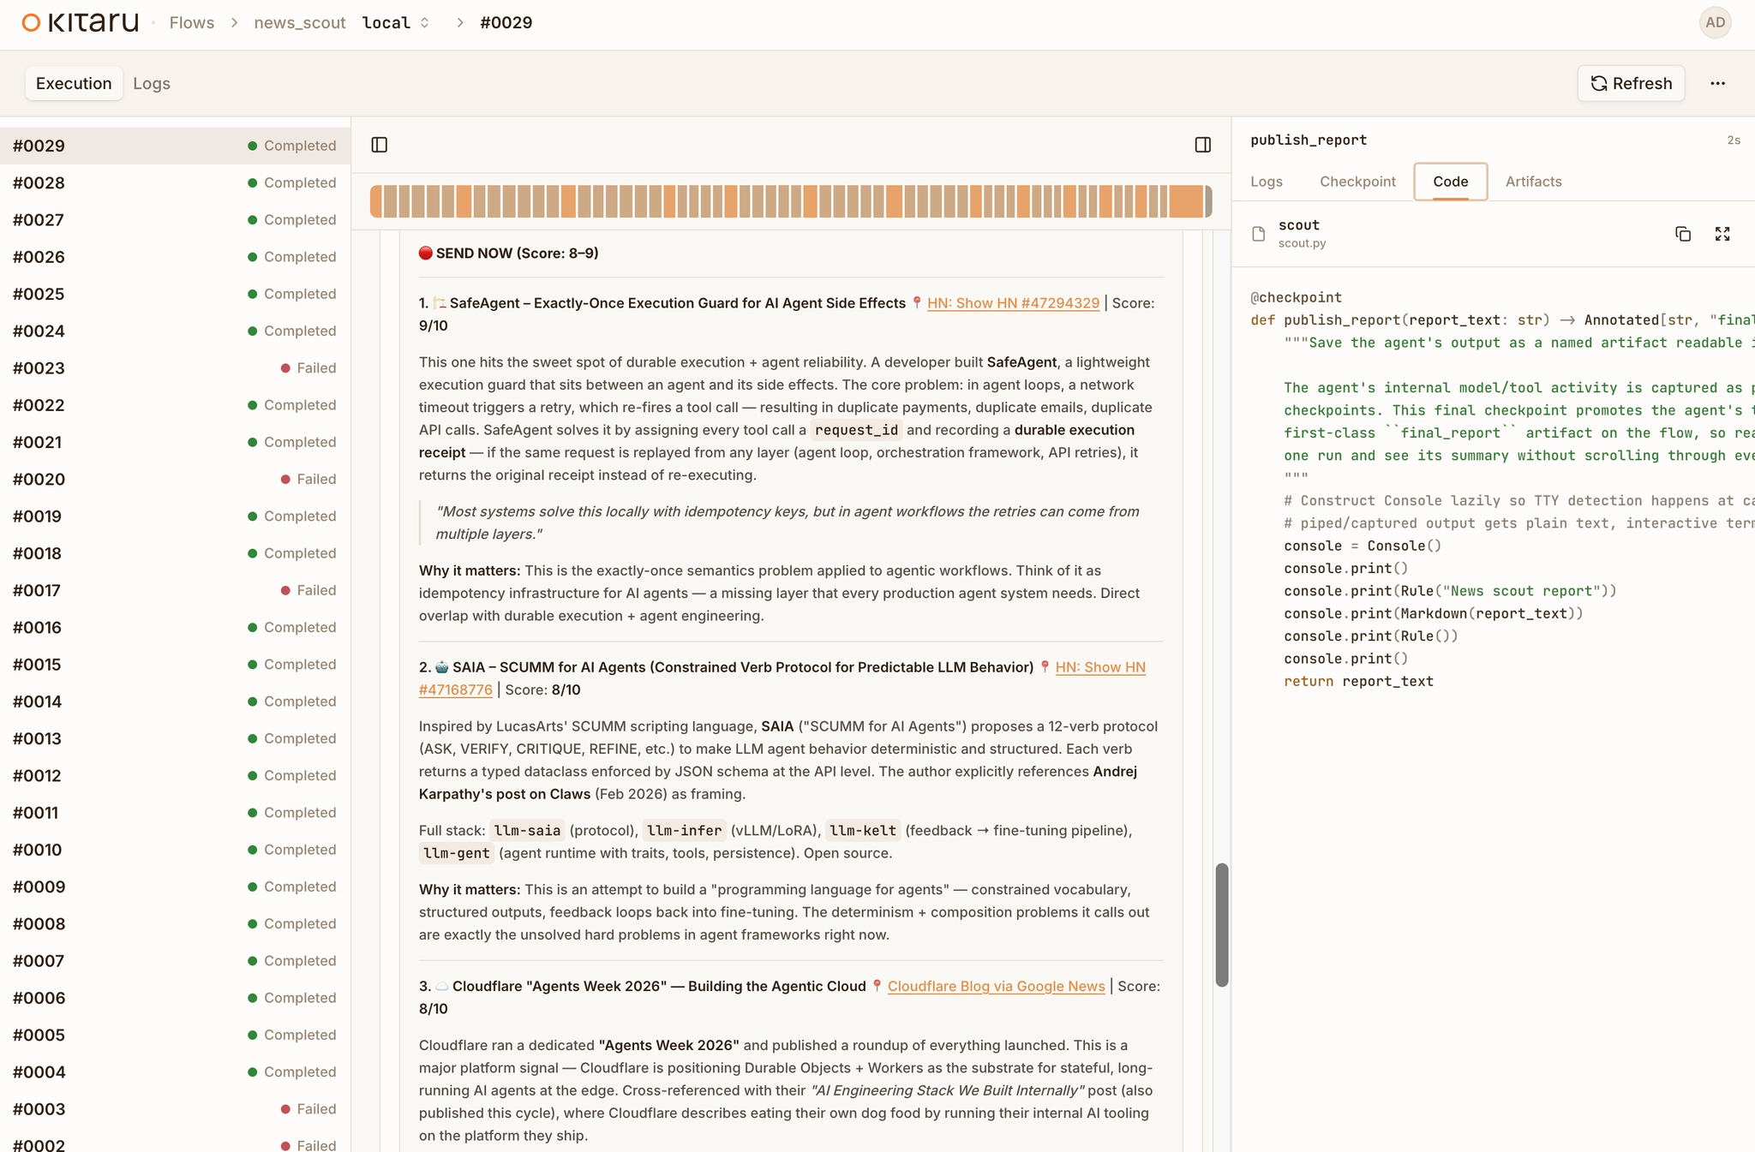Screen dimensions: 1755x1152
Task: Select run #0009
Action: (175, 886)
